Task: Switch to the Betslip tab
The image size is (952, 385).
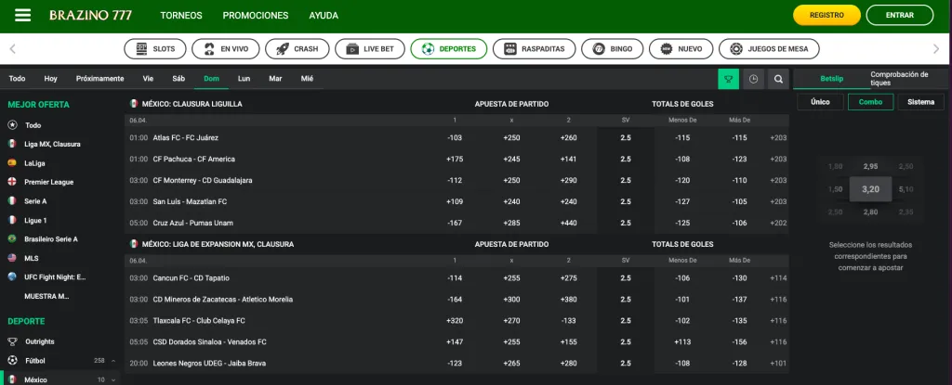Action: click(x=832, y=79)
